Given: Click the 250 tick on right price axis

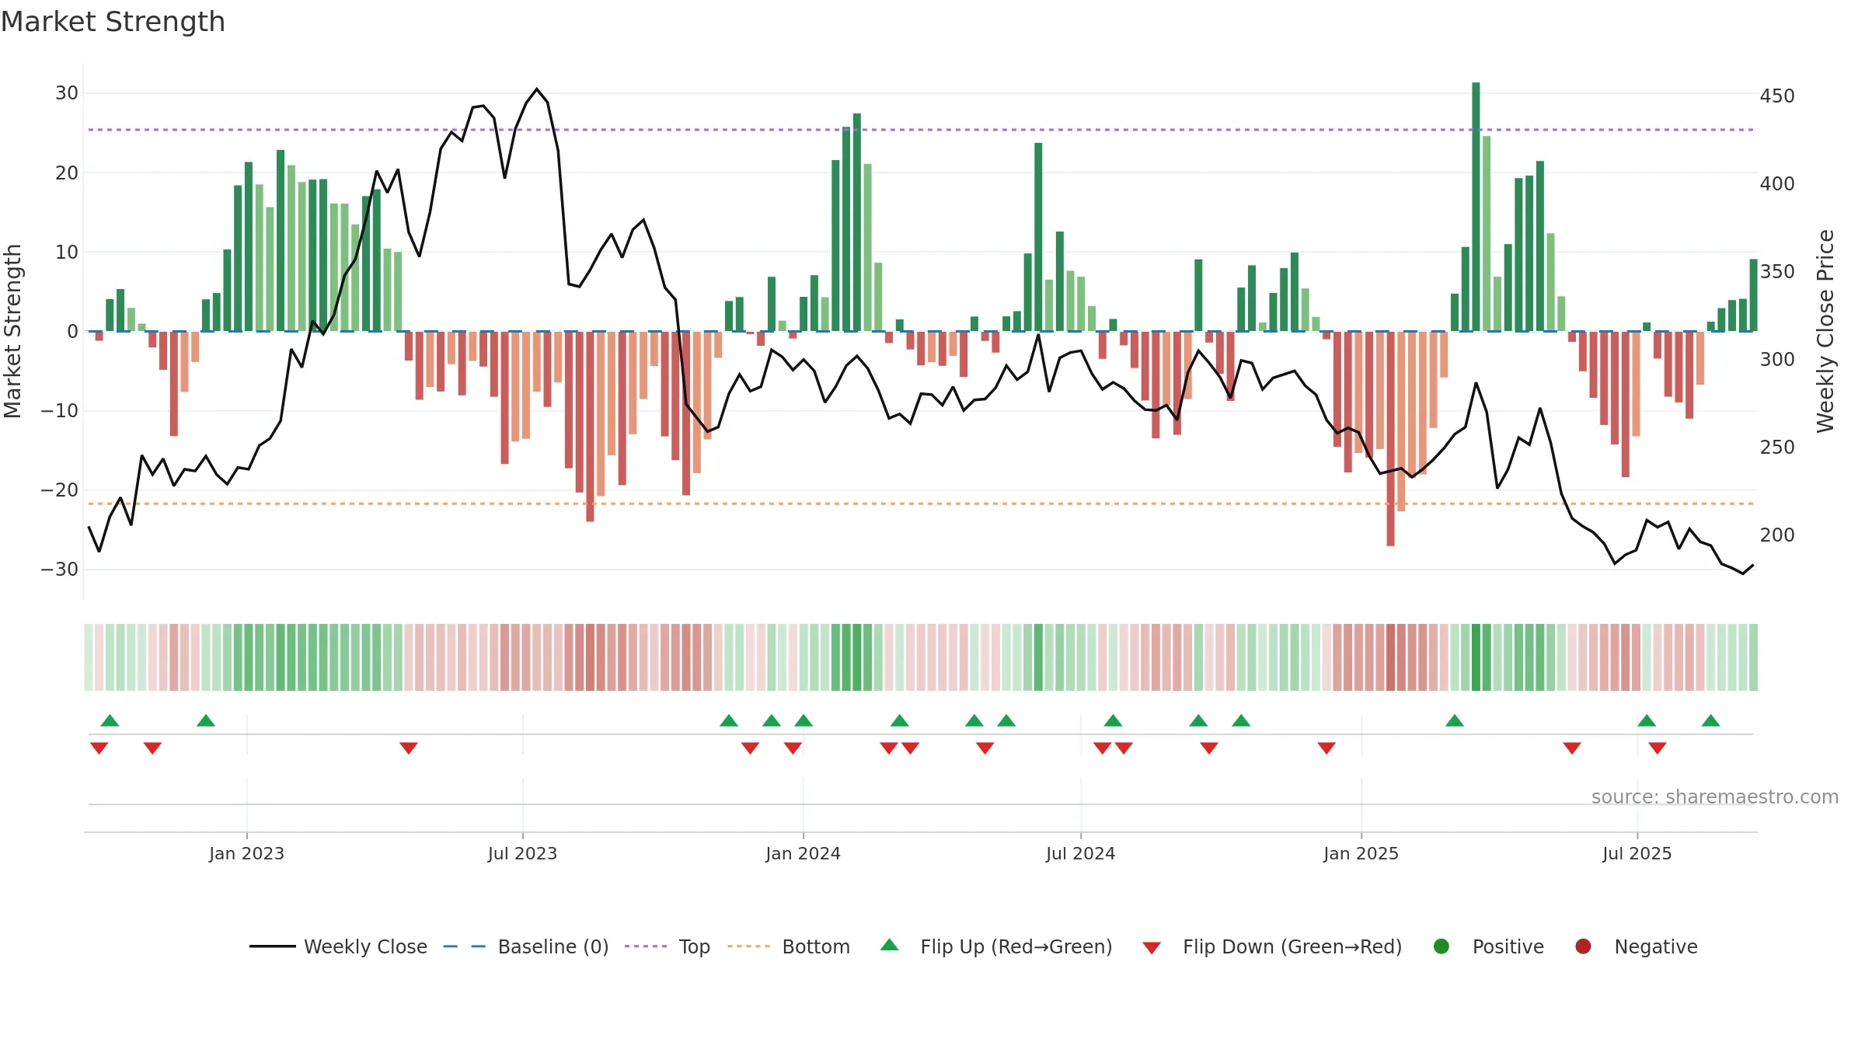Looking at the screenshot, I should click(x=1777, y=448).
